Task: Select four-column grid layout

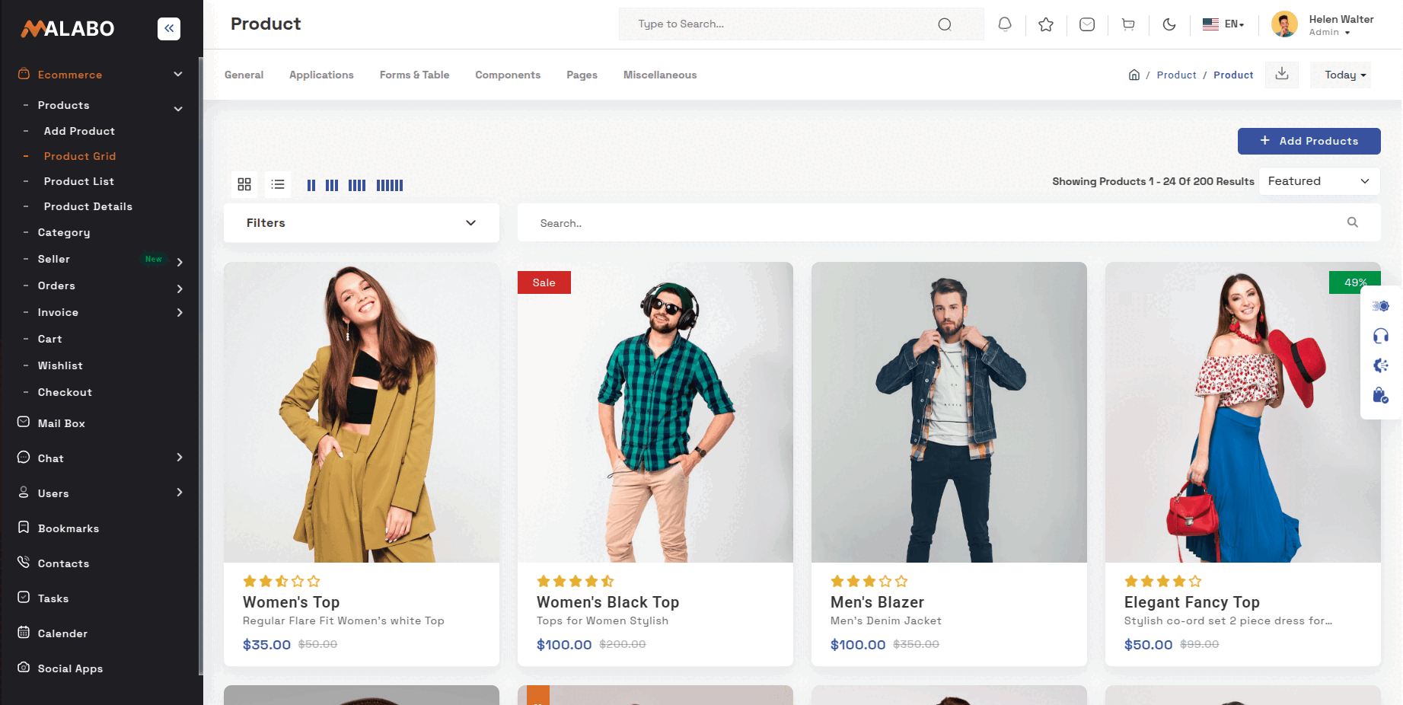Action: [x=357, y=185]
